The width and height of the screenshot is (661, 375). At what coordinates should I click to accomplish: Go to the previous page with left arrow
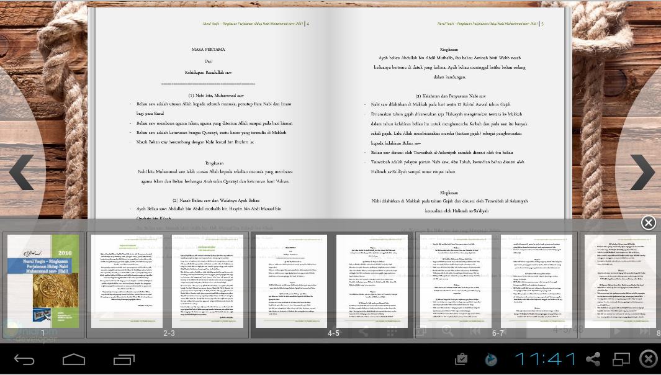coord(22,172)
